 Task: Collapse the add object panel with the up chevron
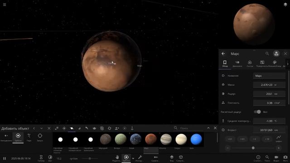coord(208,128)
